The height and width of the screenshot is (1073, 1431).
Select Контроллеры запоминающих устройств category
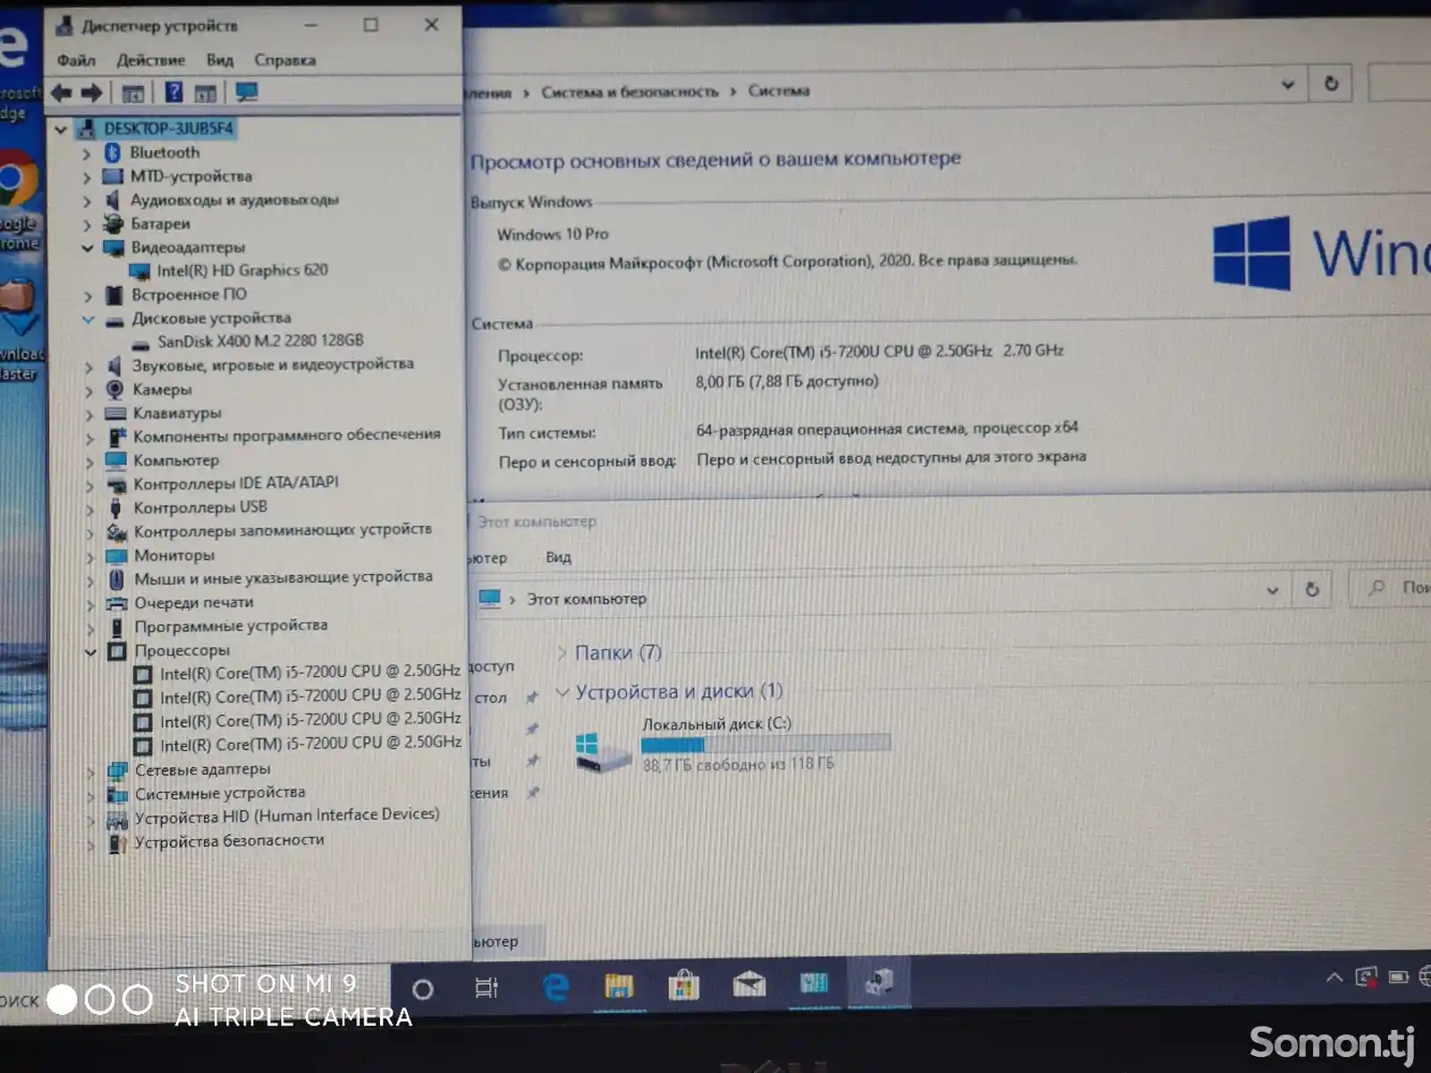[x=283, y=530]
